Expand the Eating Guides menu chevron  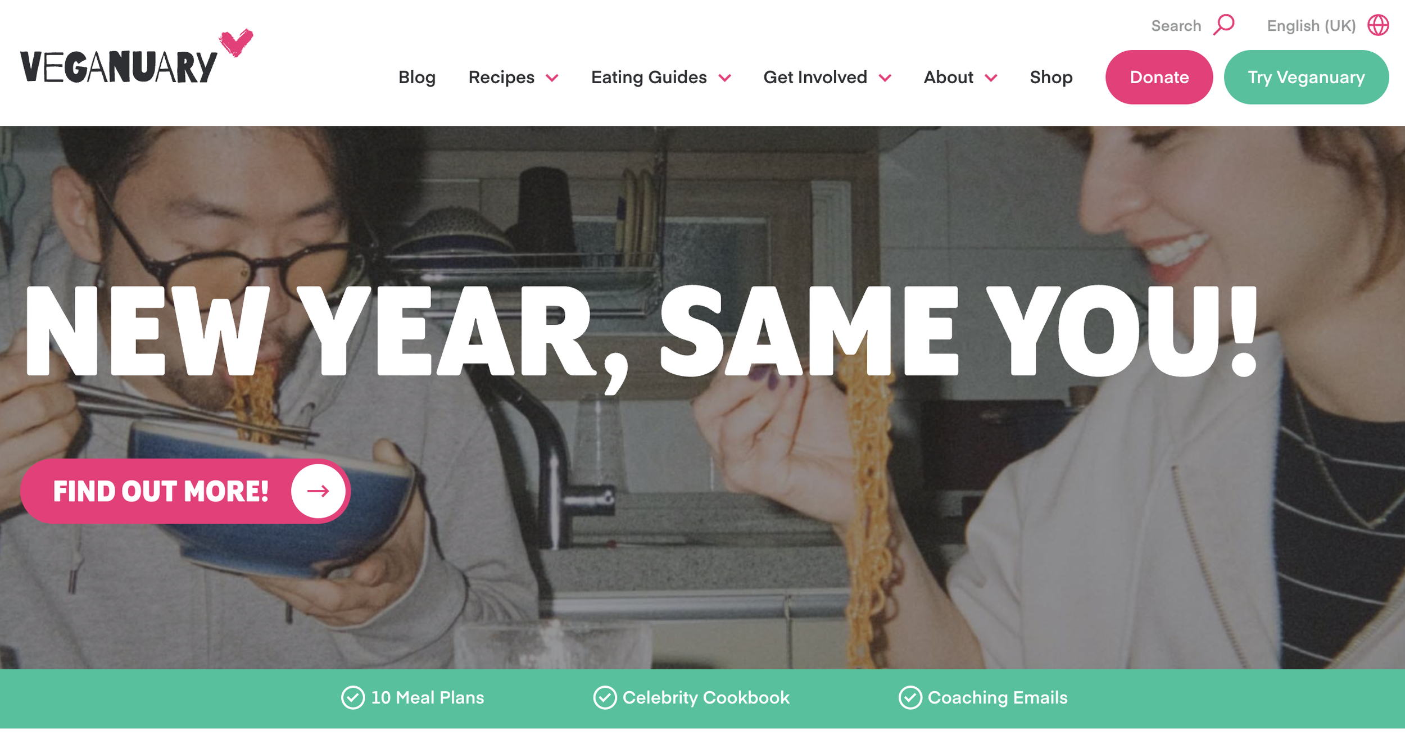(x=725, y=78)
